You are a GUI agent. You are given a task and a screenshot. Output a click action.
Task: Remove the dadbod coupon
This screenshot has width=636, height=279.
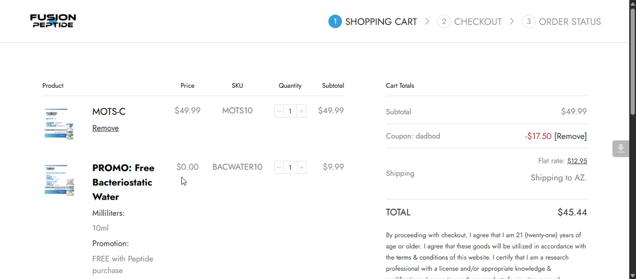coord(571,136)
